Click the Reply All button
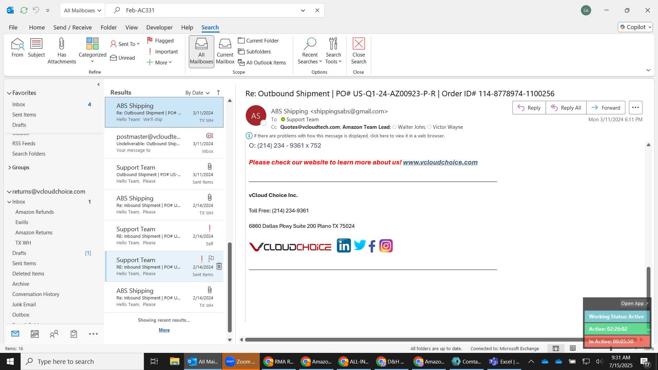This screenshot has height=370, width=658. (566, 108)
